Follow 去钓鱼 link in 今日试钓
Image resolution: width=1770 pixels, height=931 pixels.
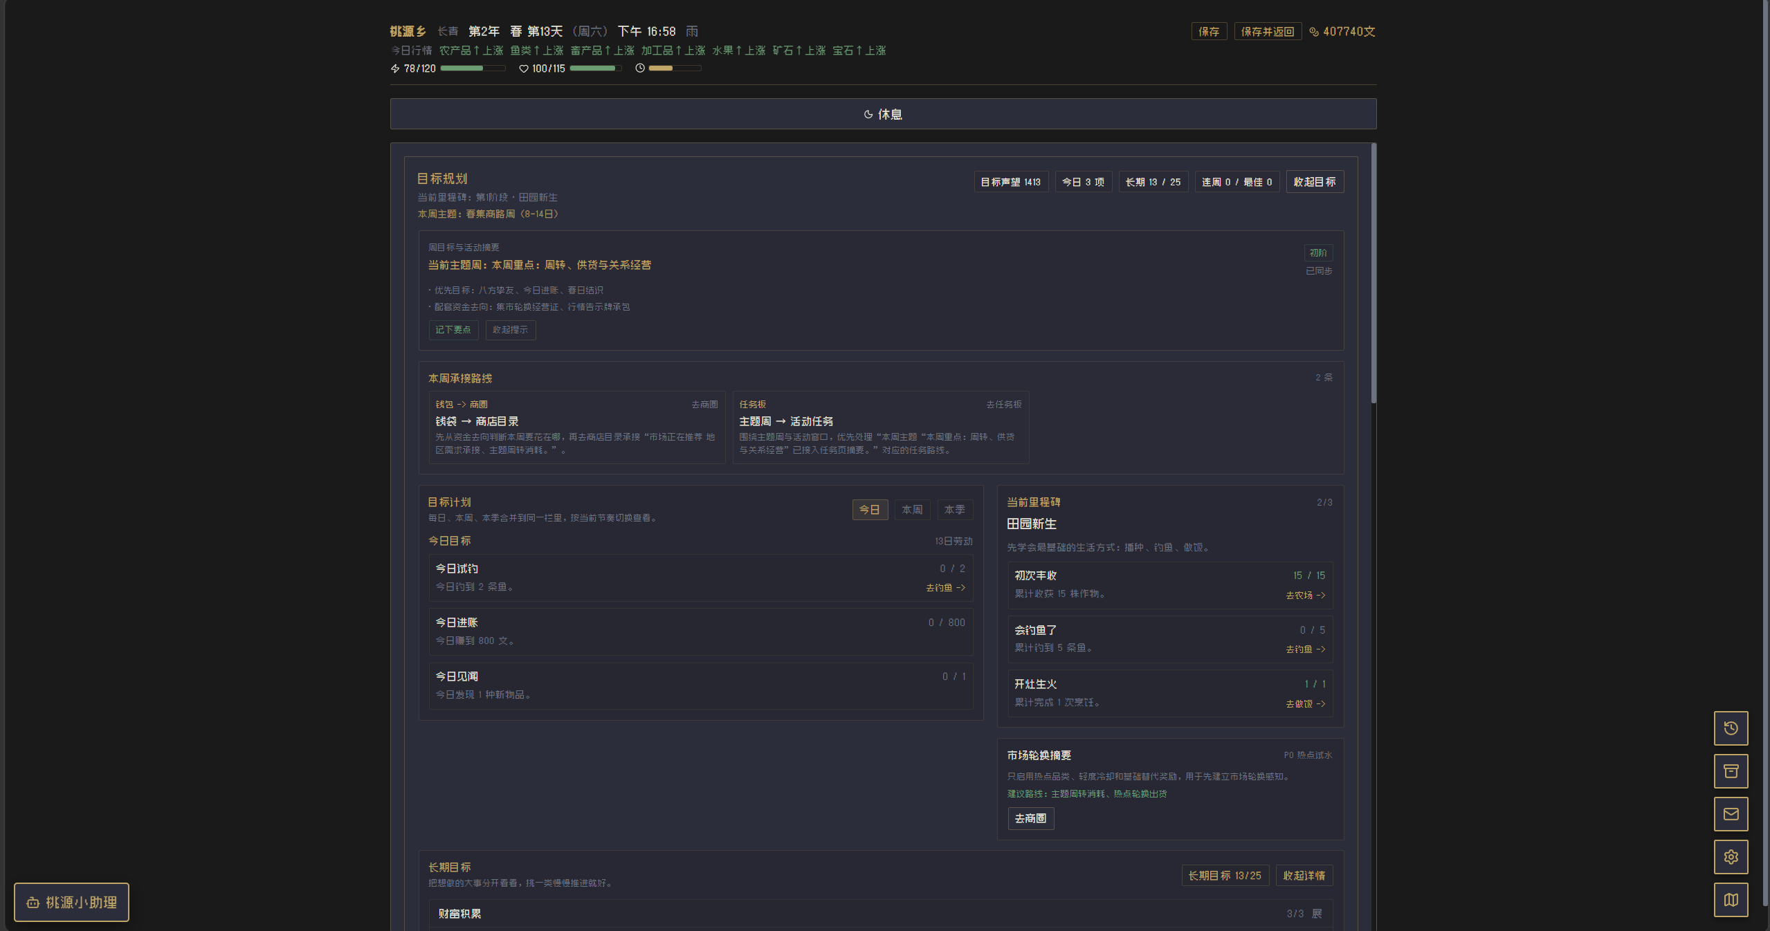pos(945,588)
